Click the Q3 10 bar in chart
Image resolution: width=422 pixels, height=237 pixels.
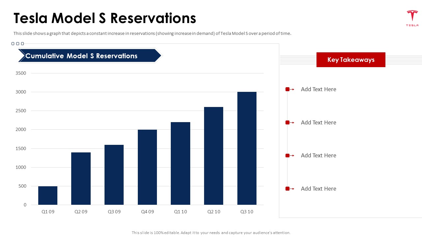click(247, 148)
